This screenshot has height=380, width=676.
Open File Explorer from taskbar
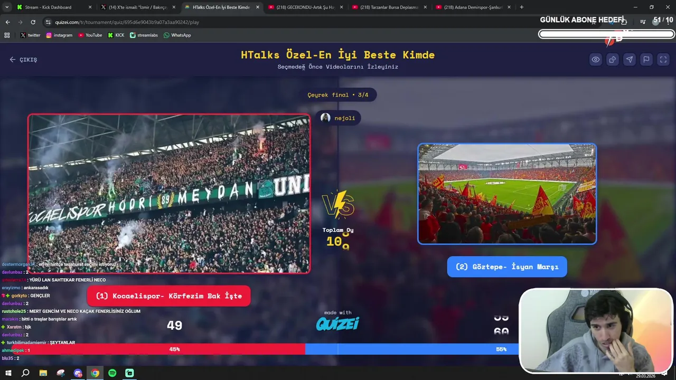(x=43, y=373)
